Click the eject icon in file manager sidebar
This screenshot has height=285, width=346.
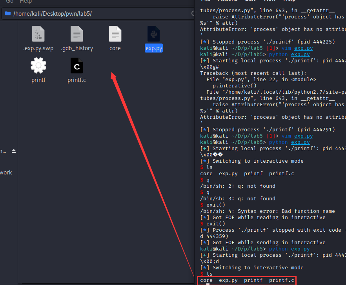coord(14,151)
